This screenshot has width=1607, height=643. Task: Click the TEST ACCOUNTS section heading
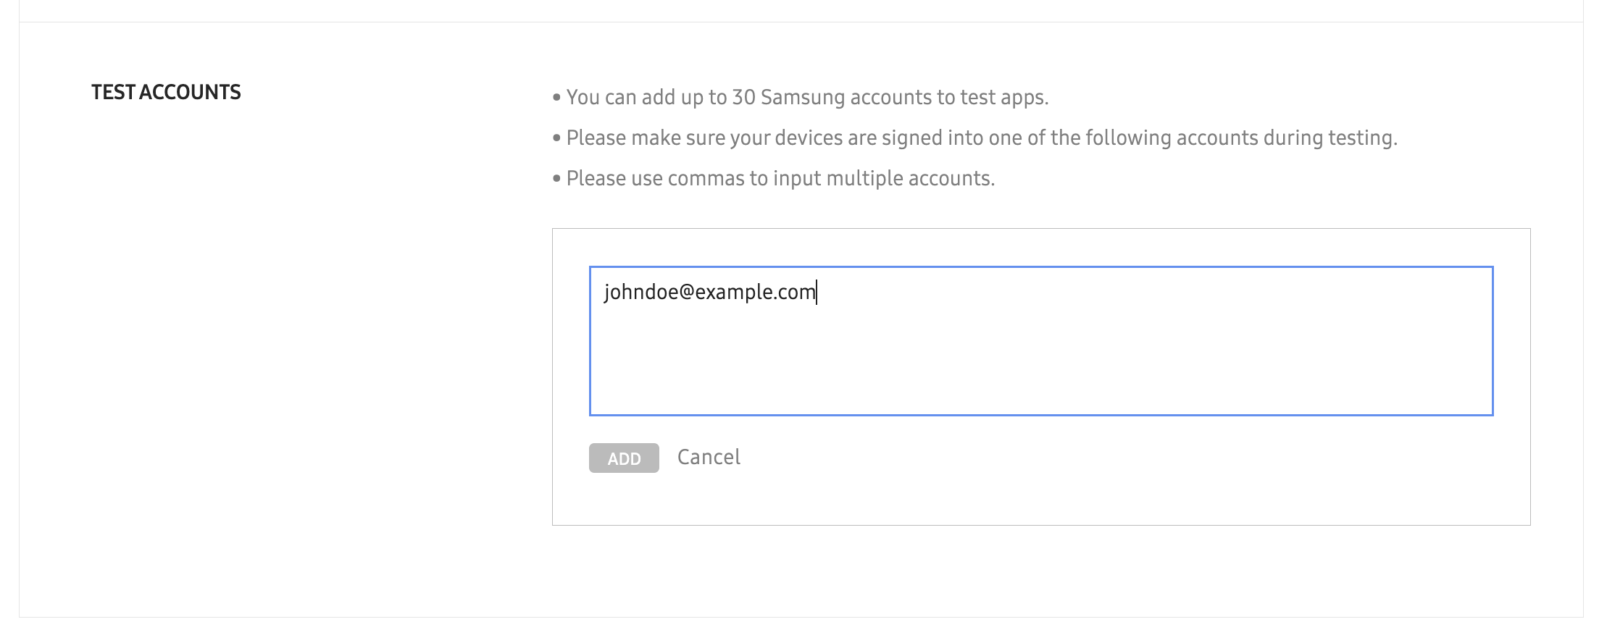tap(166, 92)
